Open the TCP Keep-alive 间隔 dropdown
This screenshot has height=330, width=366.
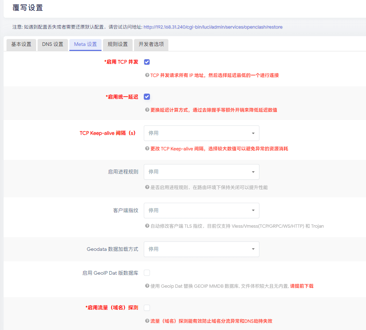[201, 133]
